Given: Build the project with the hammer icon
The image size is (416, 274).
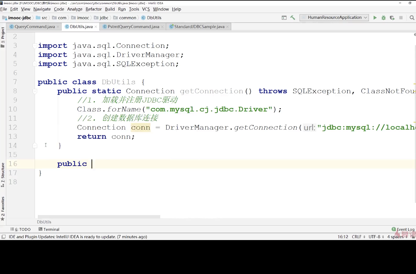Looking at the screenshot, I should [x=292, y=18].
